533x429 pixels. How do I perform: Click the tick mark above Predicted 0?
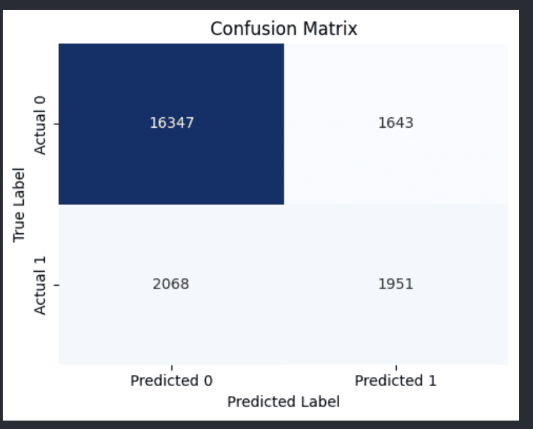[x=171, y=367]
